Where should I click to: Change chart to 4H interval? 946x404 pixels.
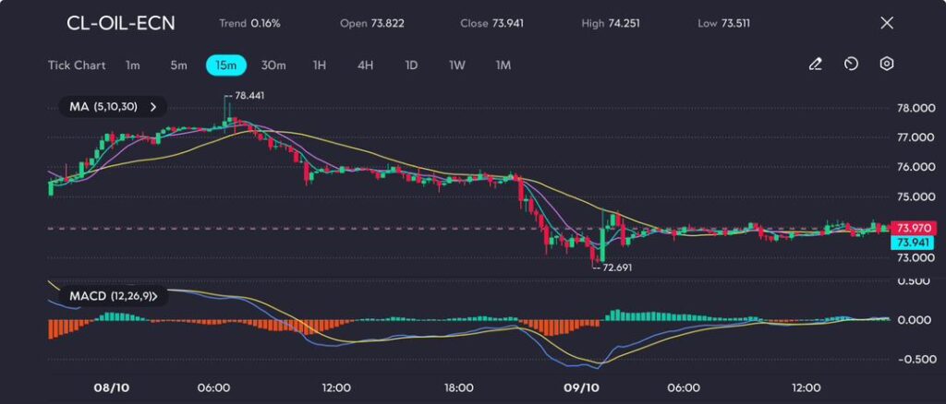pyautogui.click(x=365, y=65)
